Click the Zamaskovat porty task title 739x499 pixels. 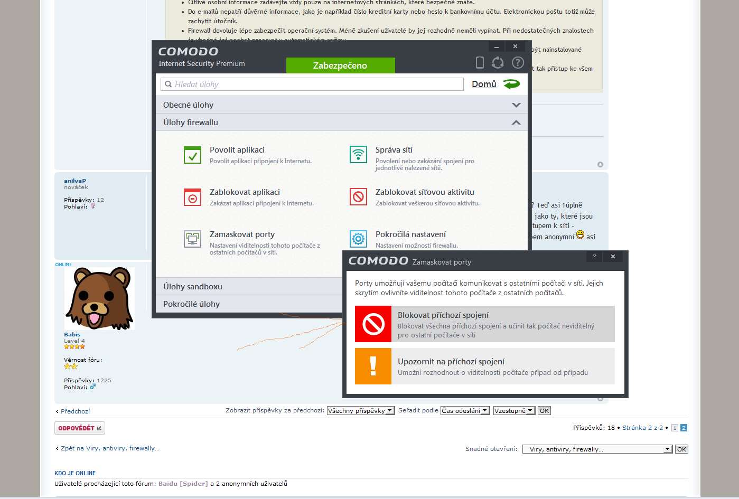coord(242,234)
